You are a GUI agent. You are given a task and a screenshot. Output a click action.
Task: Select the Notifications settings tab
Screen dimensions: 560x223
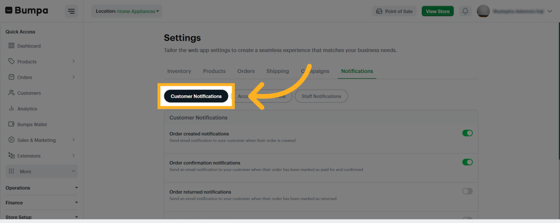click(x=357, y=71)
